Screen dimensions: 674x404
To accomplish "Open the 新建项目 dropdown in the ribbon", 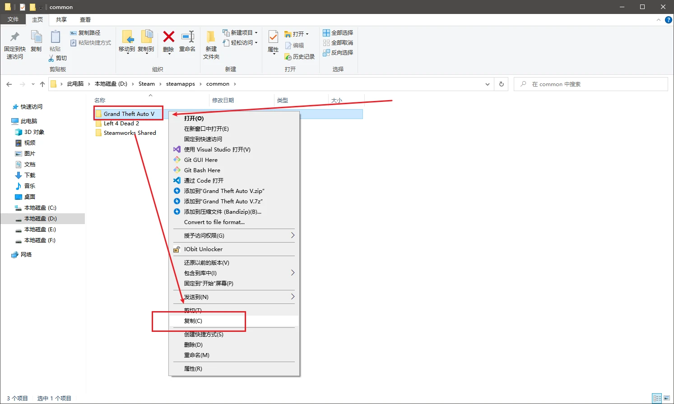I will 240,33.
